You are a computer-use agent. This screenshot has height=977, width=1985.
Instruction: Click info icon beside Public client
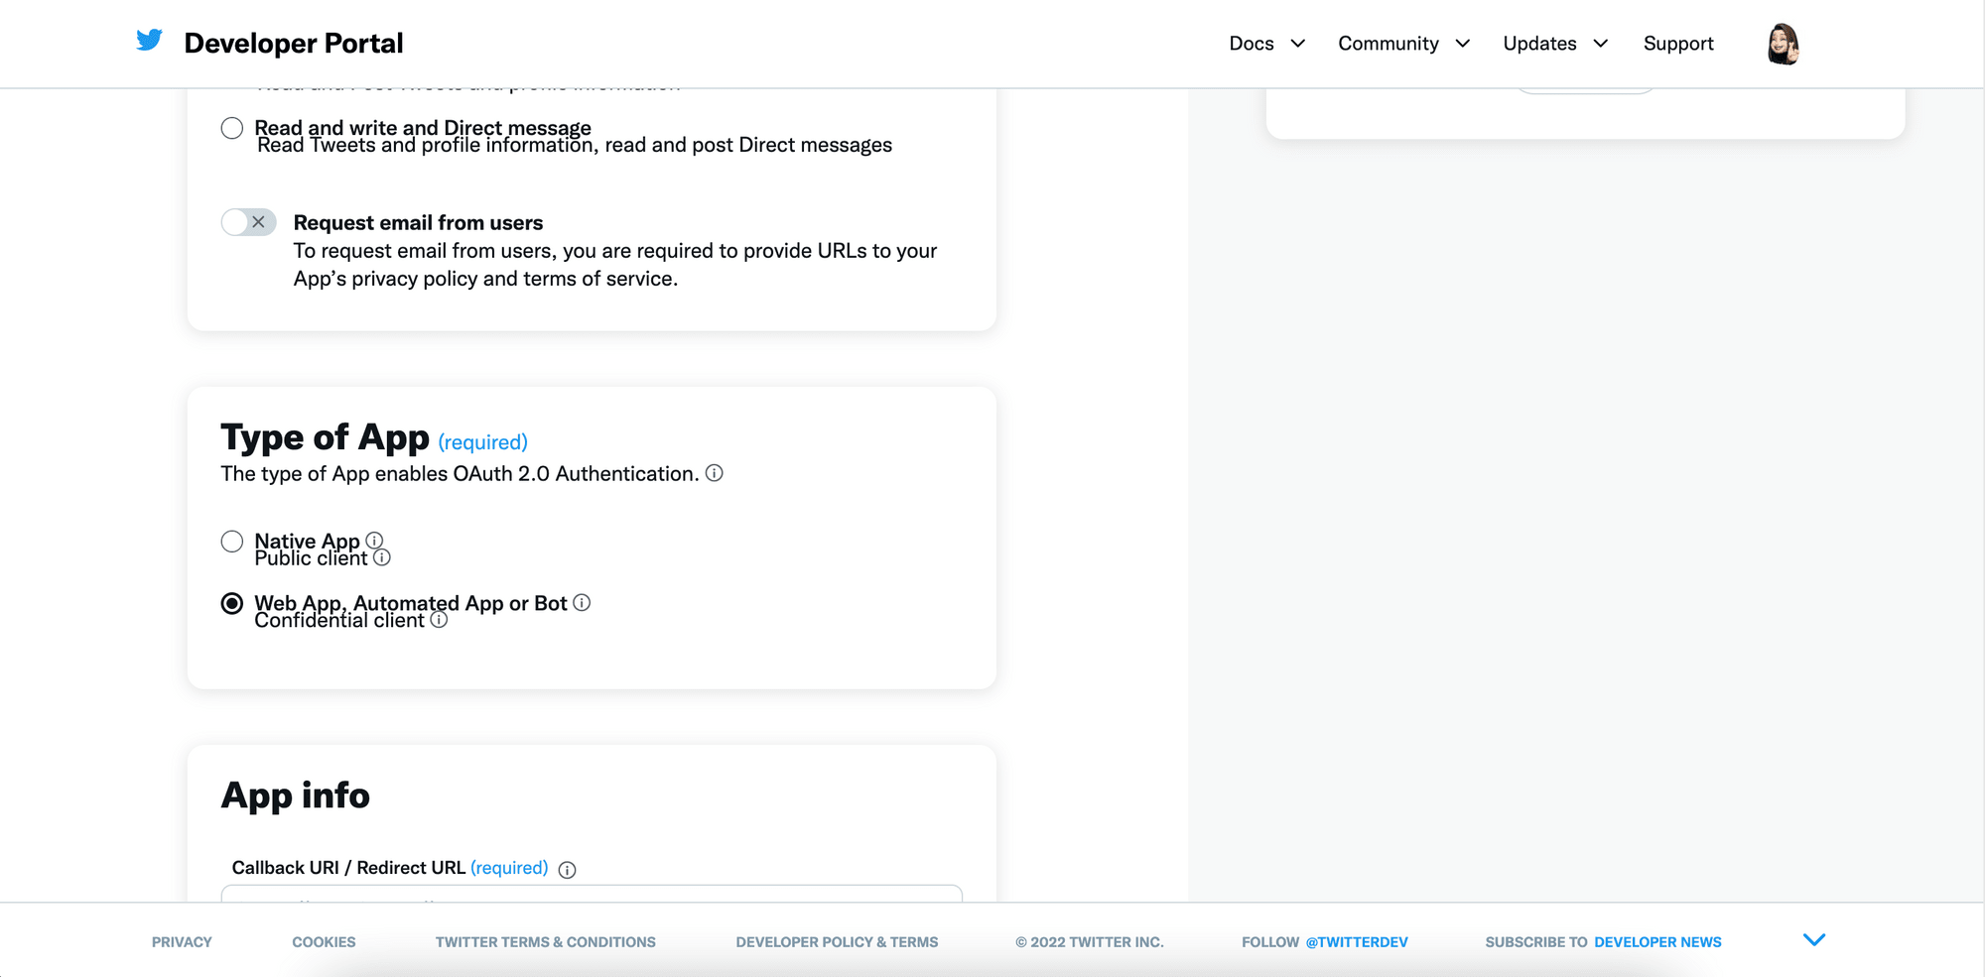[382, 557]
